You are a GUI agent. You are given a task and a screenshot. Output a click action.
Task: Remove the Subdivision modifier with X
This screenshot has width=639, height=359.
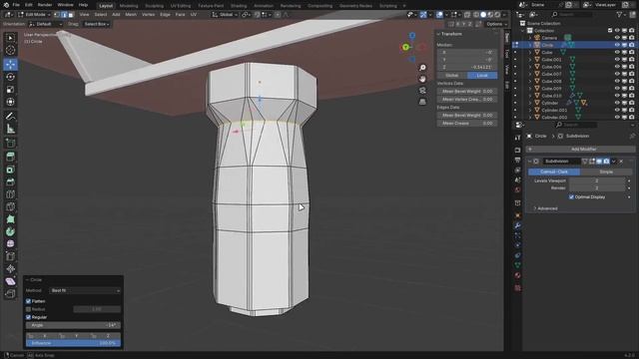pyautogui.click(x=621, y=162)
